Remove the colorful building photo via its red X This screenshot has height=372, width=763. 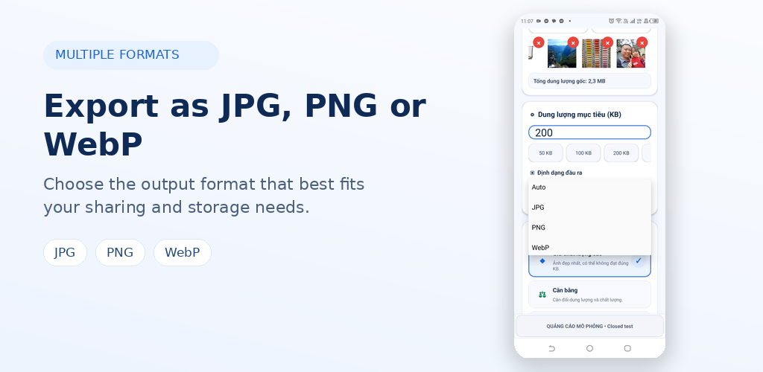click(x=607, y=42)
